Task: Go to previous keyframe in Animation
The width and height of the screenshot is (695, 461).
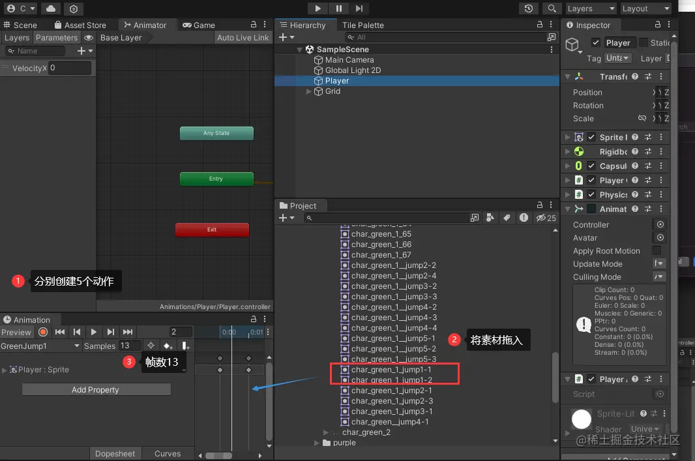Action: coord(77,332)
